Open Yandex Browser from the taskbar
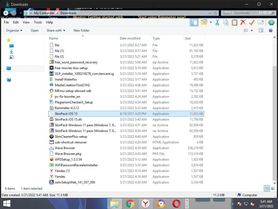The width and height of the screenshot is (278, 209). click(x=146, y=204)
